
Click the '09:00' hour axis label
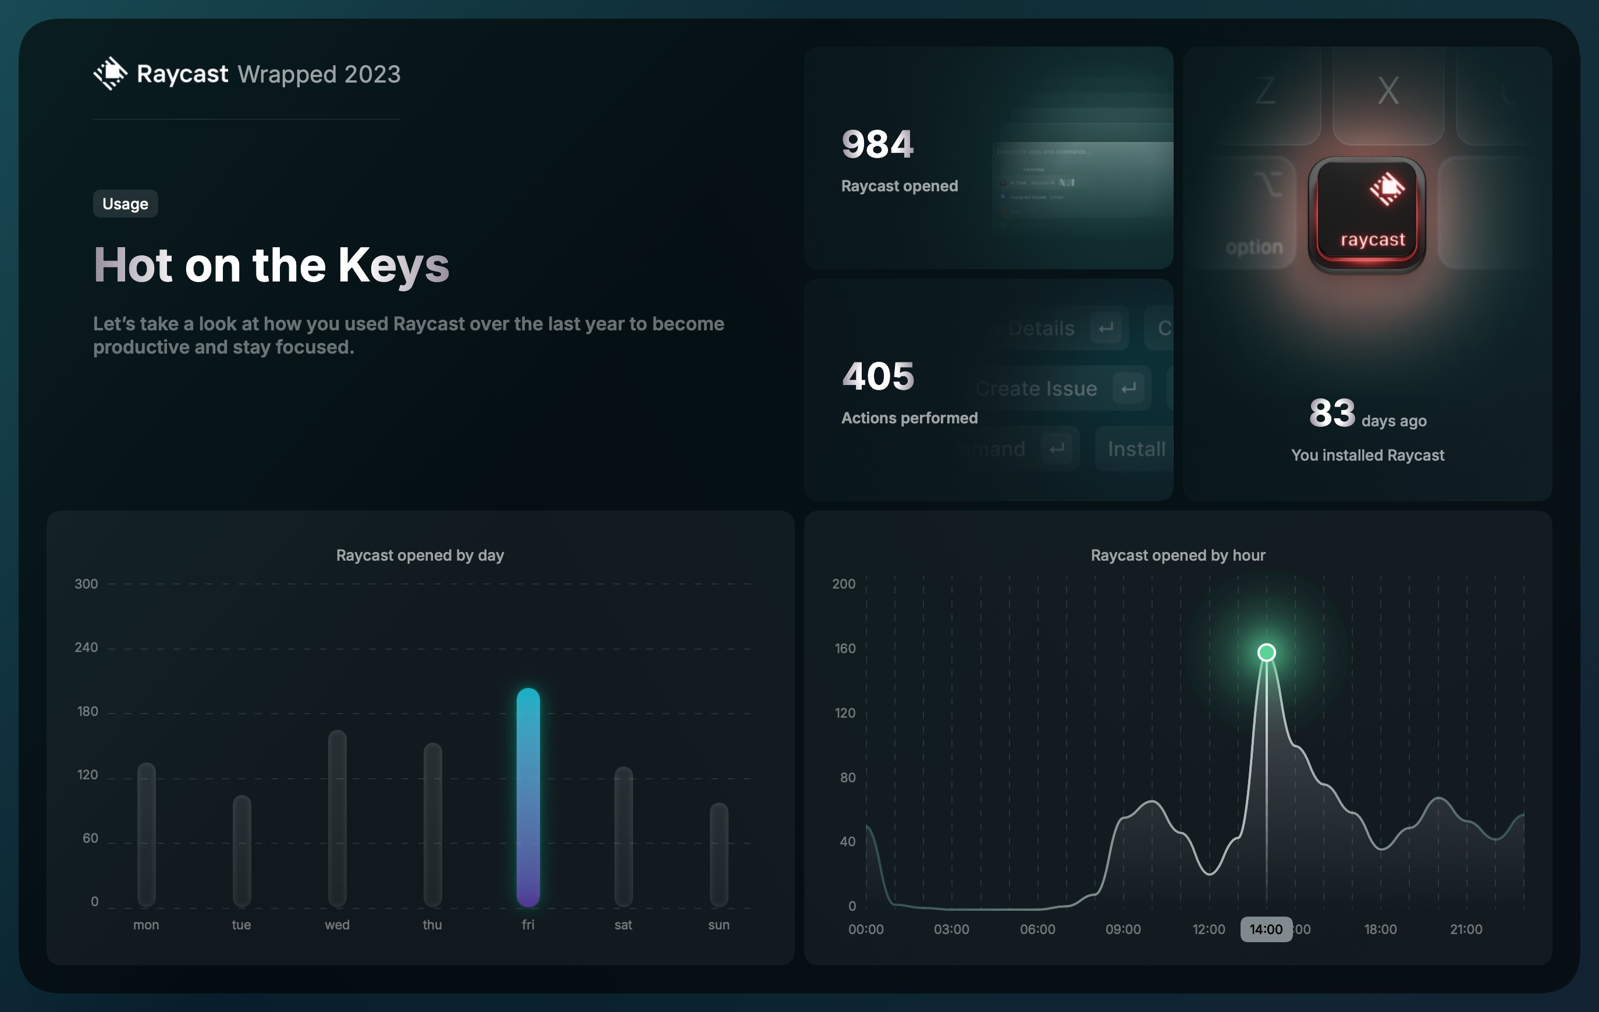tap(1123, 929)
